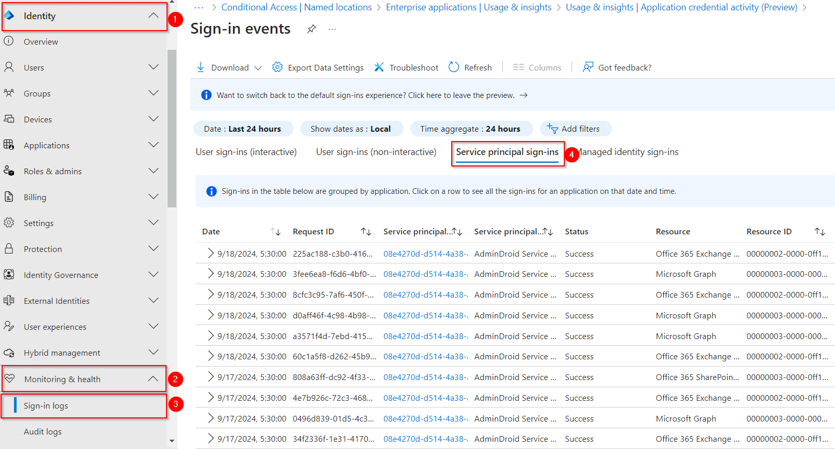This screenshot has width=835, height=449.
Task: Click the breadcrumb ellipsis at top
Action: tap(199, 7)
